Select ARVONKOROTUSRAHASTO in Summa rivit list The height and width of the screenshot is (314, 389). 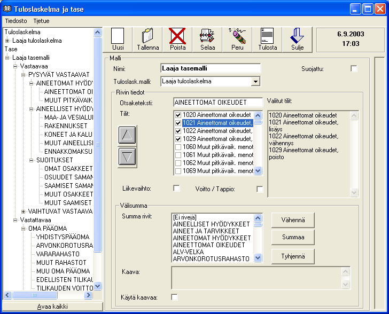[211, 258]
